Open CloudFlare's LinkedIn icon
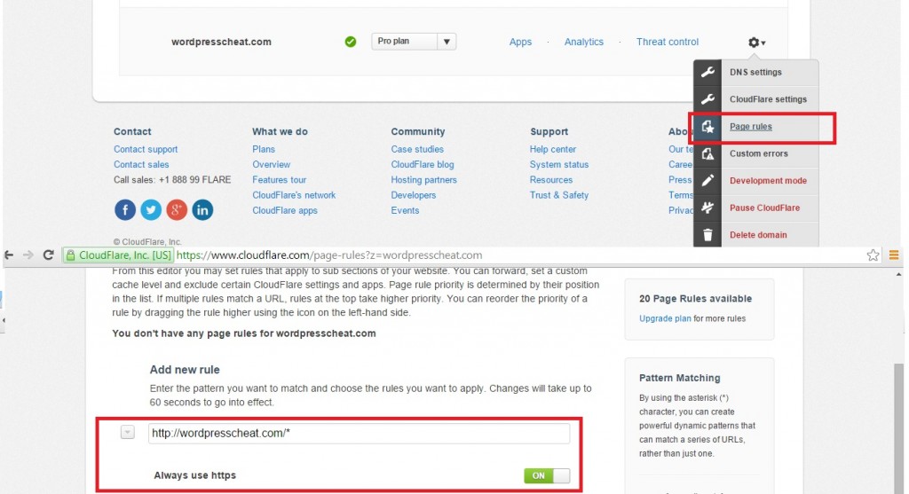909x494 pixels. click(202, 209)
